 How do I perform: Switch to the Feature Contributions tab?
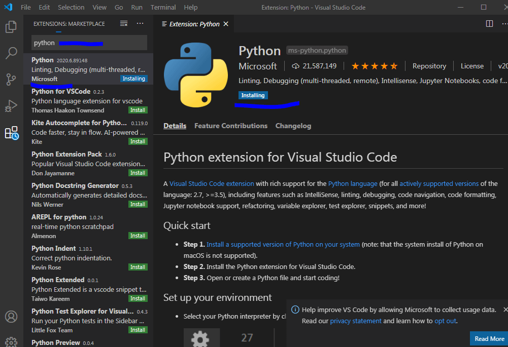point(231,126)
